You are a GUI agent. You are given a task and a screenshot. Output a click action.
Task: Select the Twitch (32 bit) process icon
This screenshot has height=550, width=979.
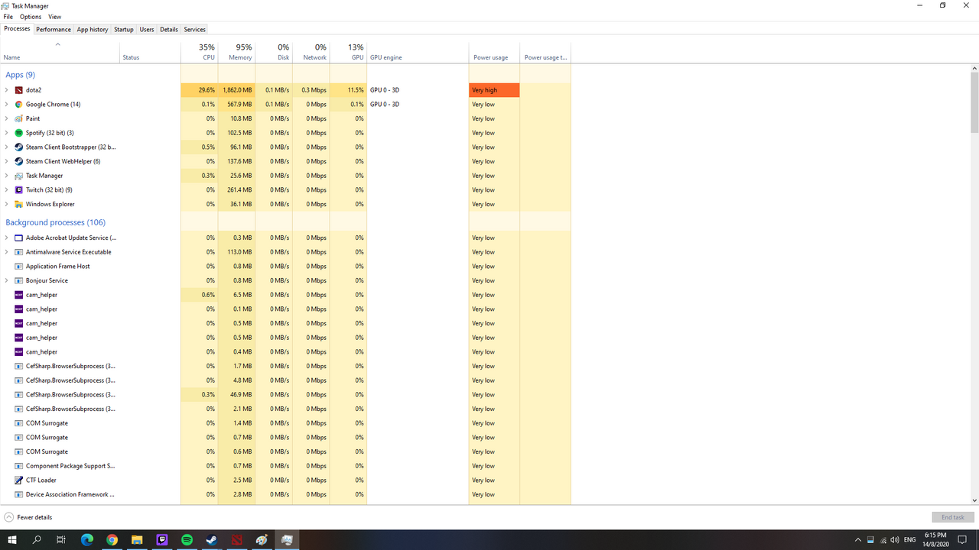tap(19, 190)
